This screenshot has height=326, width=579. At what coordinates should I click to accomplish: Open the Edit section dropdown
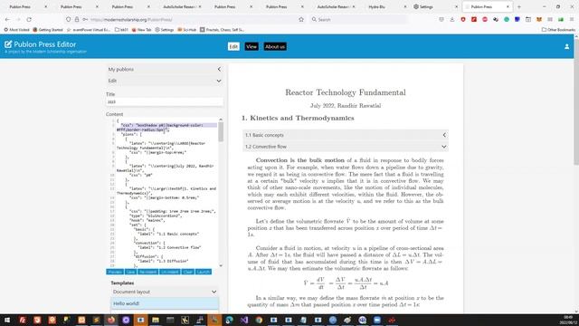pyautogui.click(x=165, y=81)
